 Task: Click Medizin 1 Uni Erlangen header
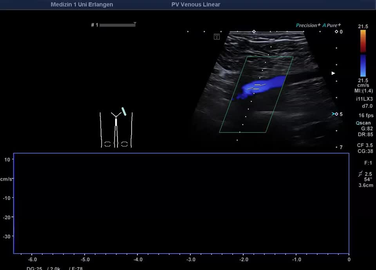pyautogui.click(x=82, y=5)
